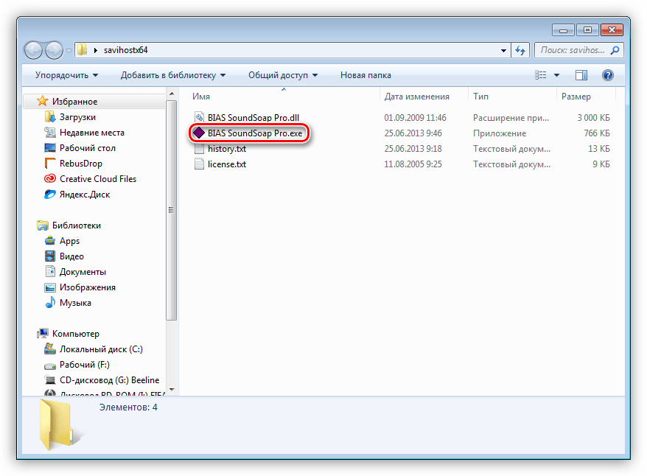The width and height of the screenshot is (647, 476).
Task: Click navigation pane scroll down arrow
Action: click(172, 390)
